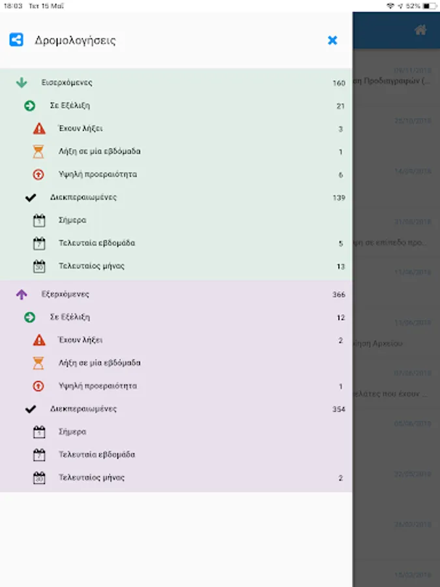The height and width of the screenshot is (587, 440).
Task: Expand the Εισερχόμενες section
Action: click(x=176, y=82)
